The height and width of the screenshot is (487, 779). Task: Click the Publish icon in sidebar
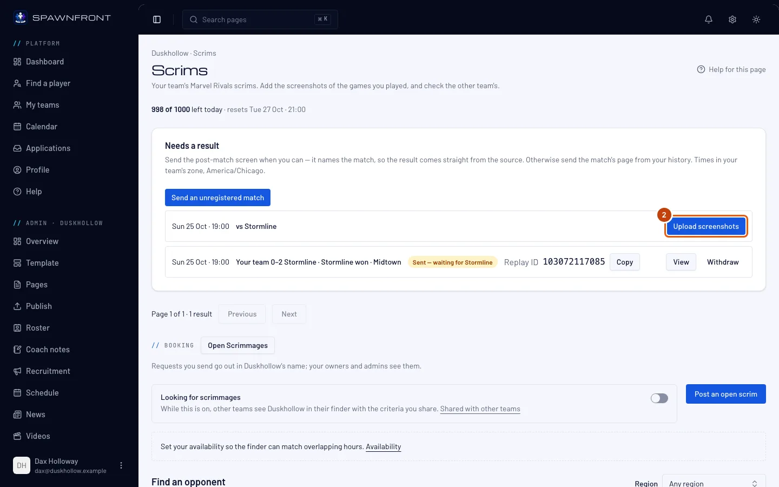tap(17, 306)
